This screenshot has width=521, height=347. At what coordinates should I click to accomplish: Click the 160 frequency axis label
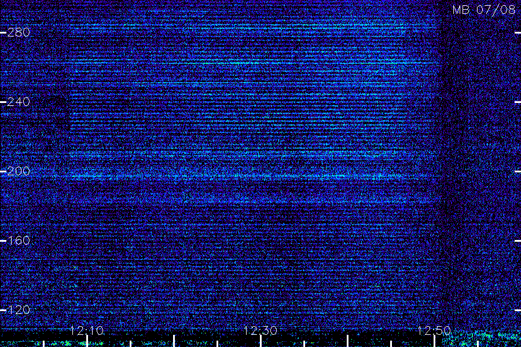point(19,241)
